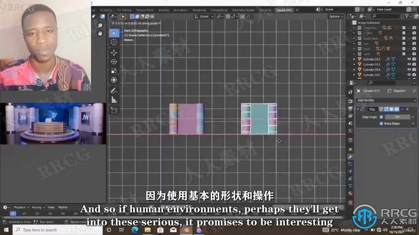Open the Object properties tab
Viewport: 419px width, 235px height.
351,149
